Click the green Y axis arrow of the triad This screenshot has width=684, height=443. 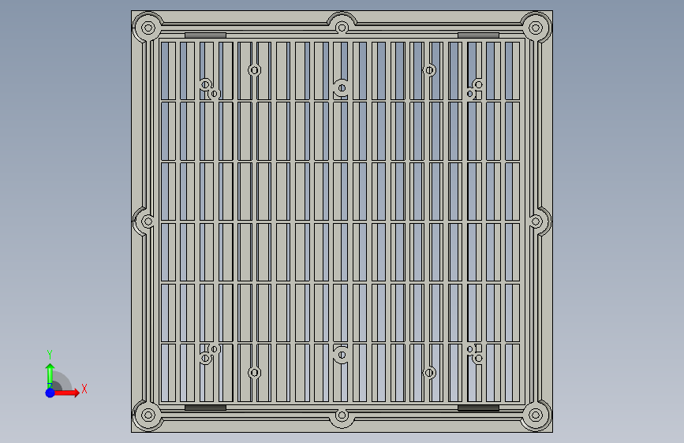(x=50, y=376)
